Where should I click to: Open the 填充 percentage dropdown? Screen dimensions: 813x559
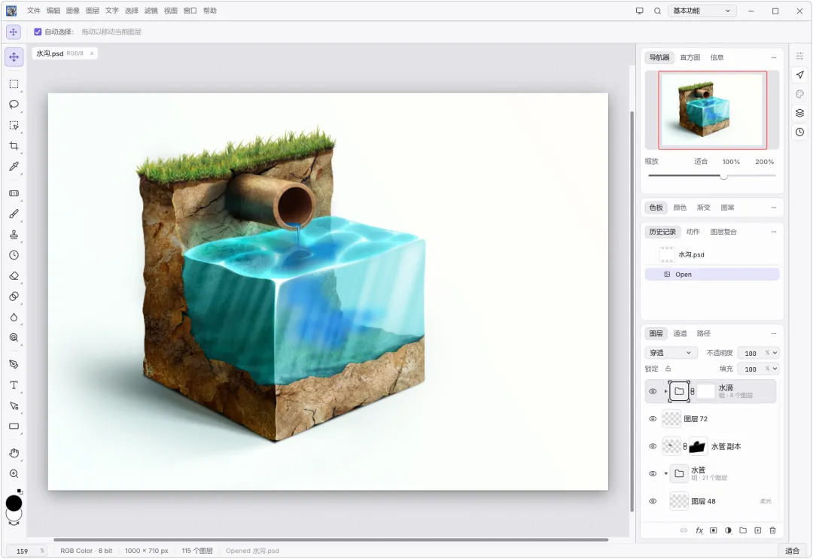tap(775, 369)
